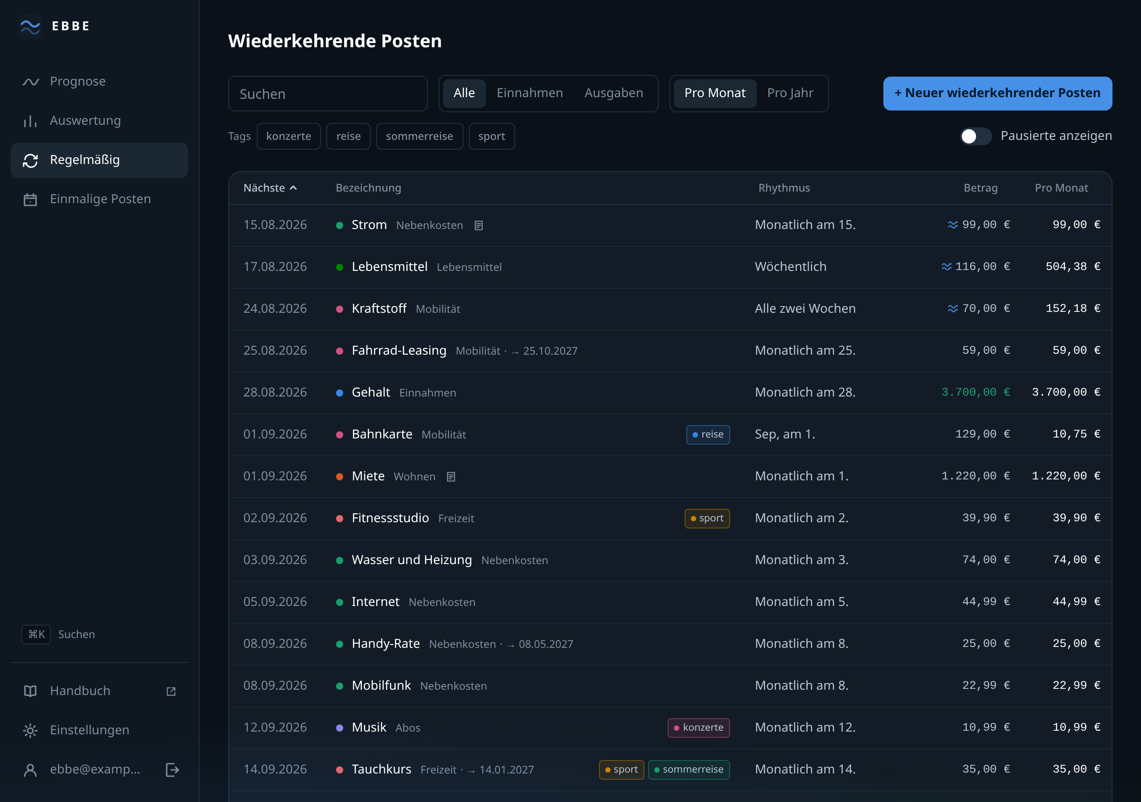Select the Einnahmen filter tab

click(529, 94)
